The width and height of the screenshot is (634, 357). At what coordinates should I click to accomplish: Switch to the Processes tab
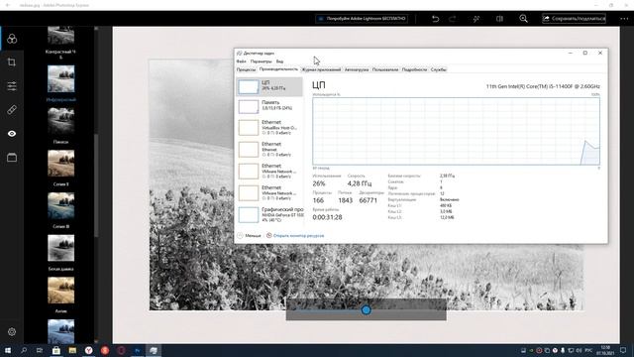tap(246, 69)
